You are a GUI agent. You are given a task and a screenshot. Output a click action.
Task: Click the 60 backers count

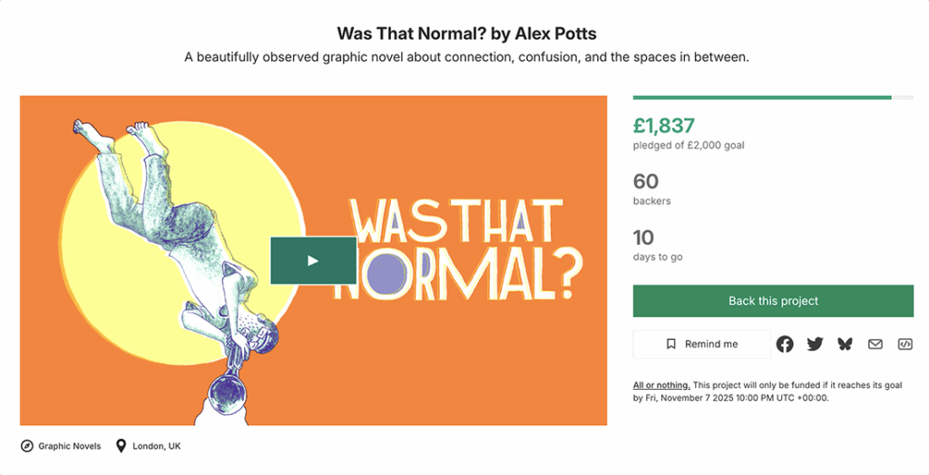click(646, 181)
